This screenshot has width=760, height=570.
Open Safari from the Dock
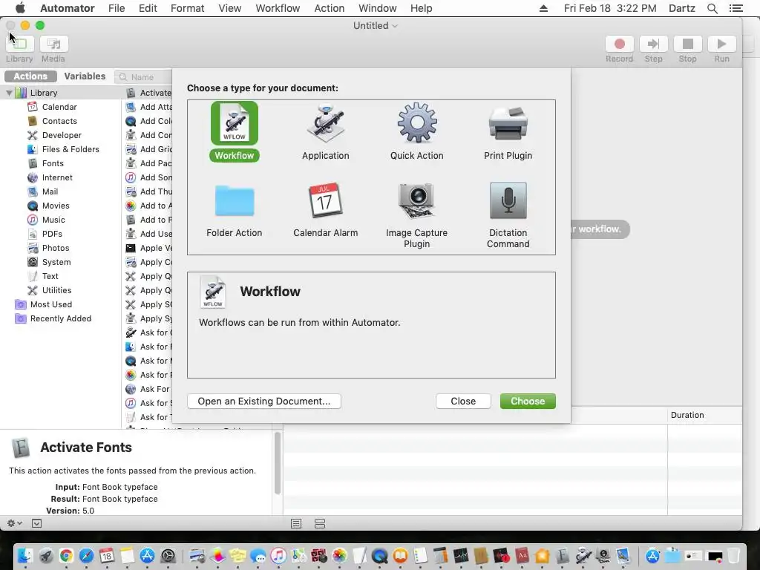point(86,555)
